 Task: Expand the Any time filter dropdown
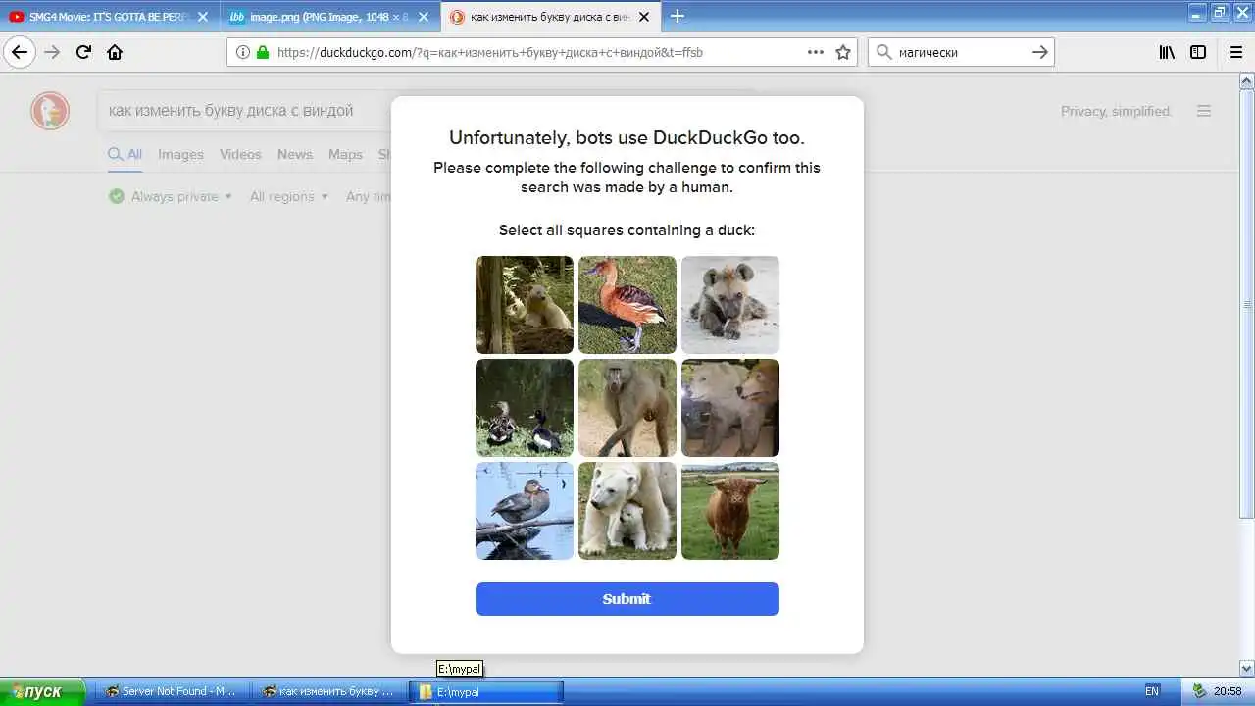[369, 196]
